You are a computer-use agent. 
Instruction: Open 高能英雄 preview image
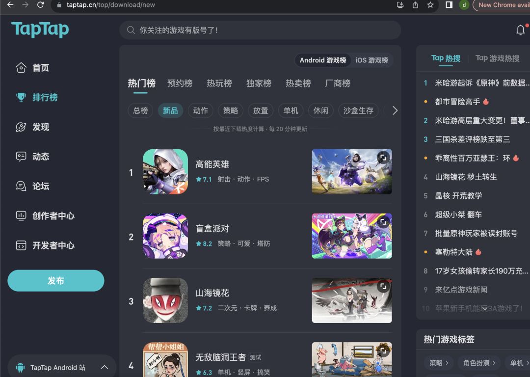pos(352,172)
